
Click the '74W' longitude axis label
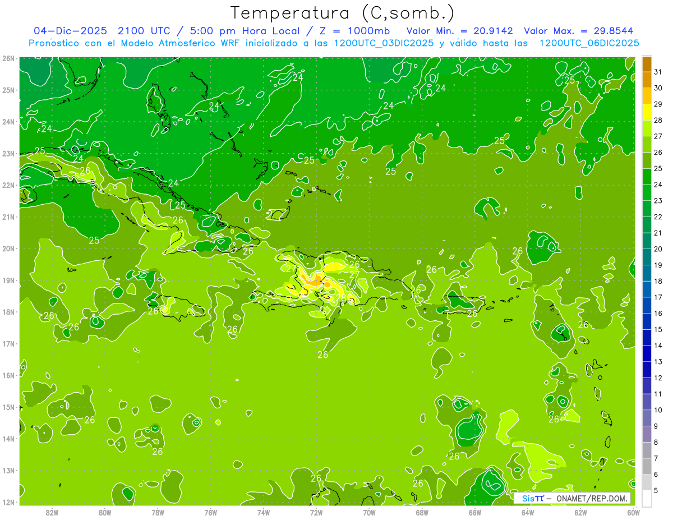[x=264, y=512]
